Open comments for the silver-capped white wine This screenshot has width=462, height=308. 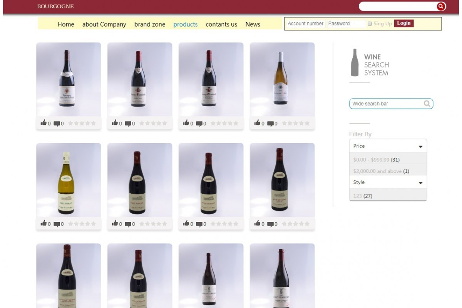[271, 124]
